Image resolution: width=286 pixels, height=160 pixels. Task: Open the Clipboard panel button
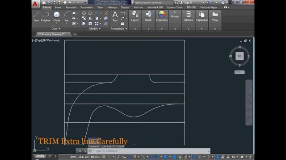202,16
